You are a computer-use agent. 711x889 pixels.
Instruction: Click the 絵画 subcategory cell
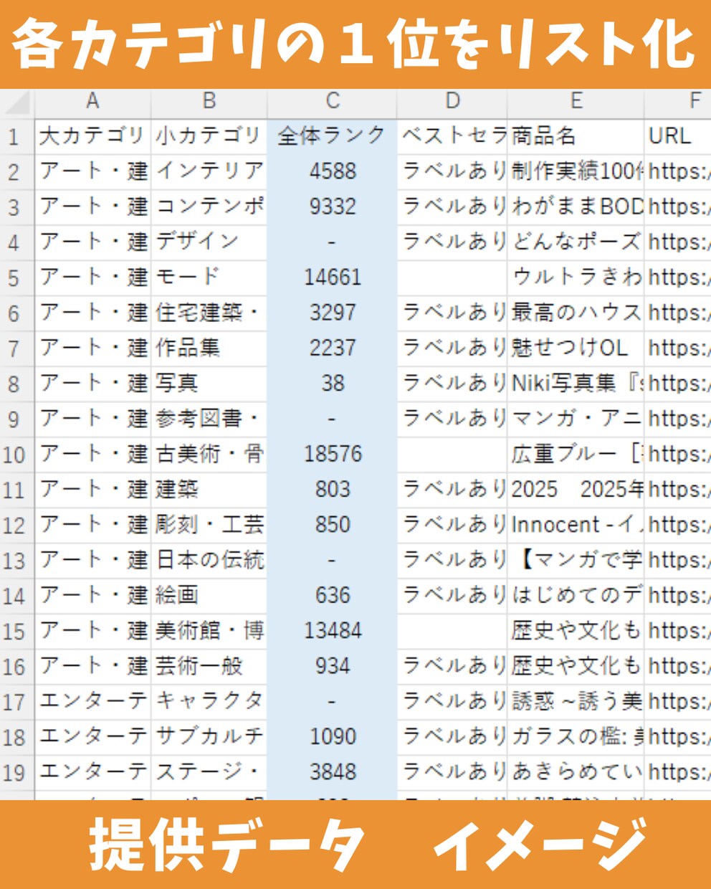coord(209,596)
